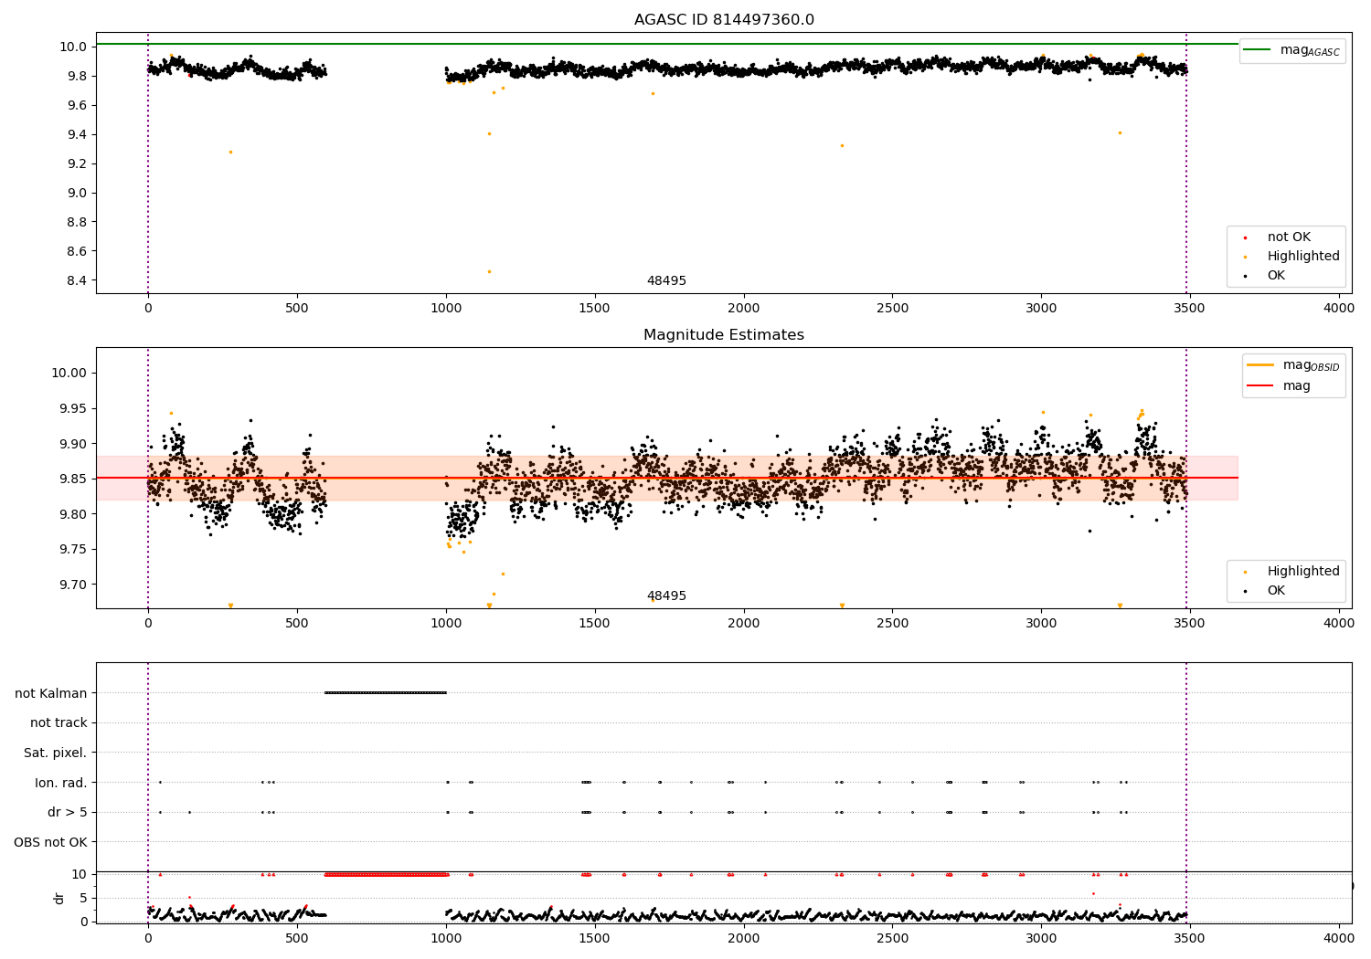Viewport: 1371px width, 959px height.
Task: Click the 'OBS not OK' row label
Action: [x=51, y=842]
